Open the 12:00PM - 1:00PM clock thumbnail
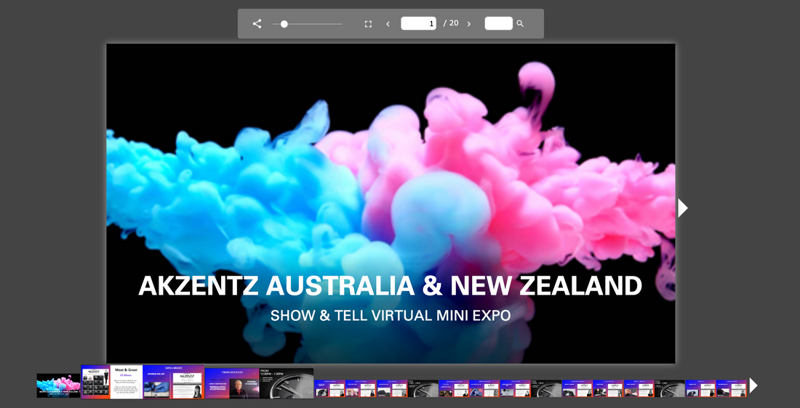The width and height of the screenshot is (800, 408). click(x=287, y=383)
